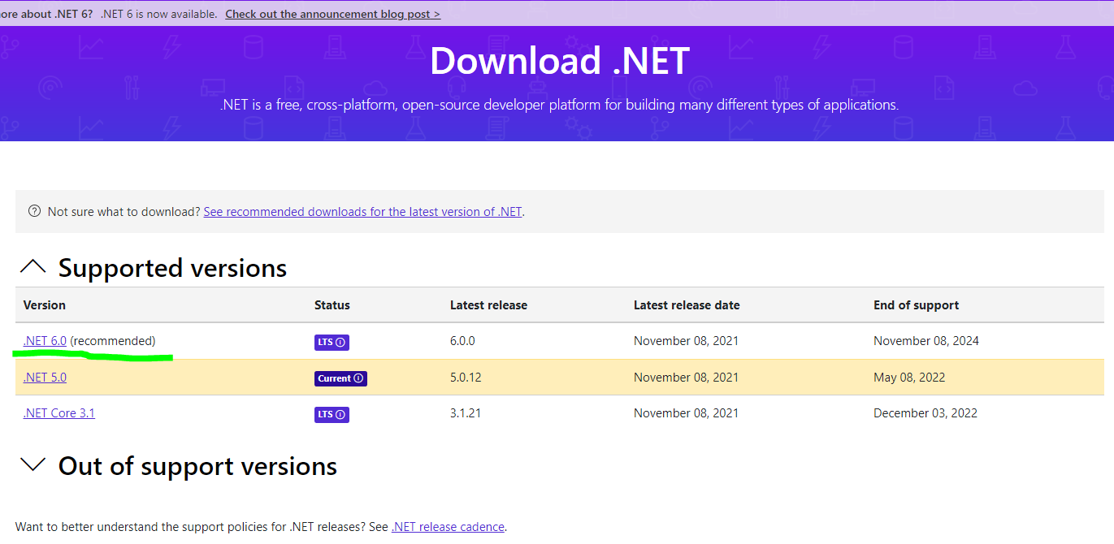Collapse the Supported versions section
1114x544 pixels.
(33, 267)
